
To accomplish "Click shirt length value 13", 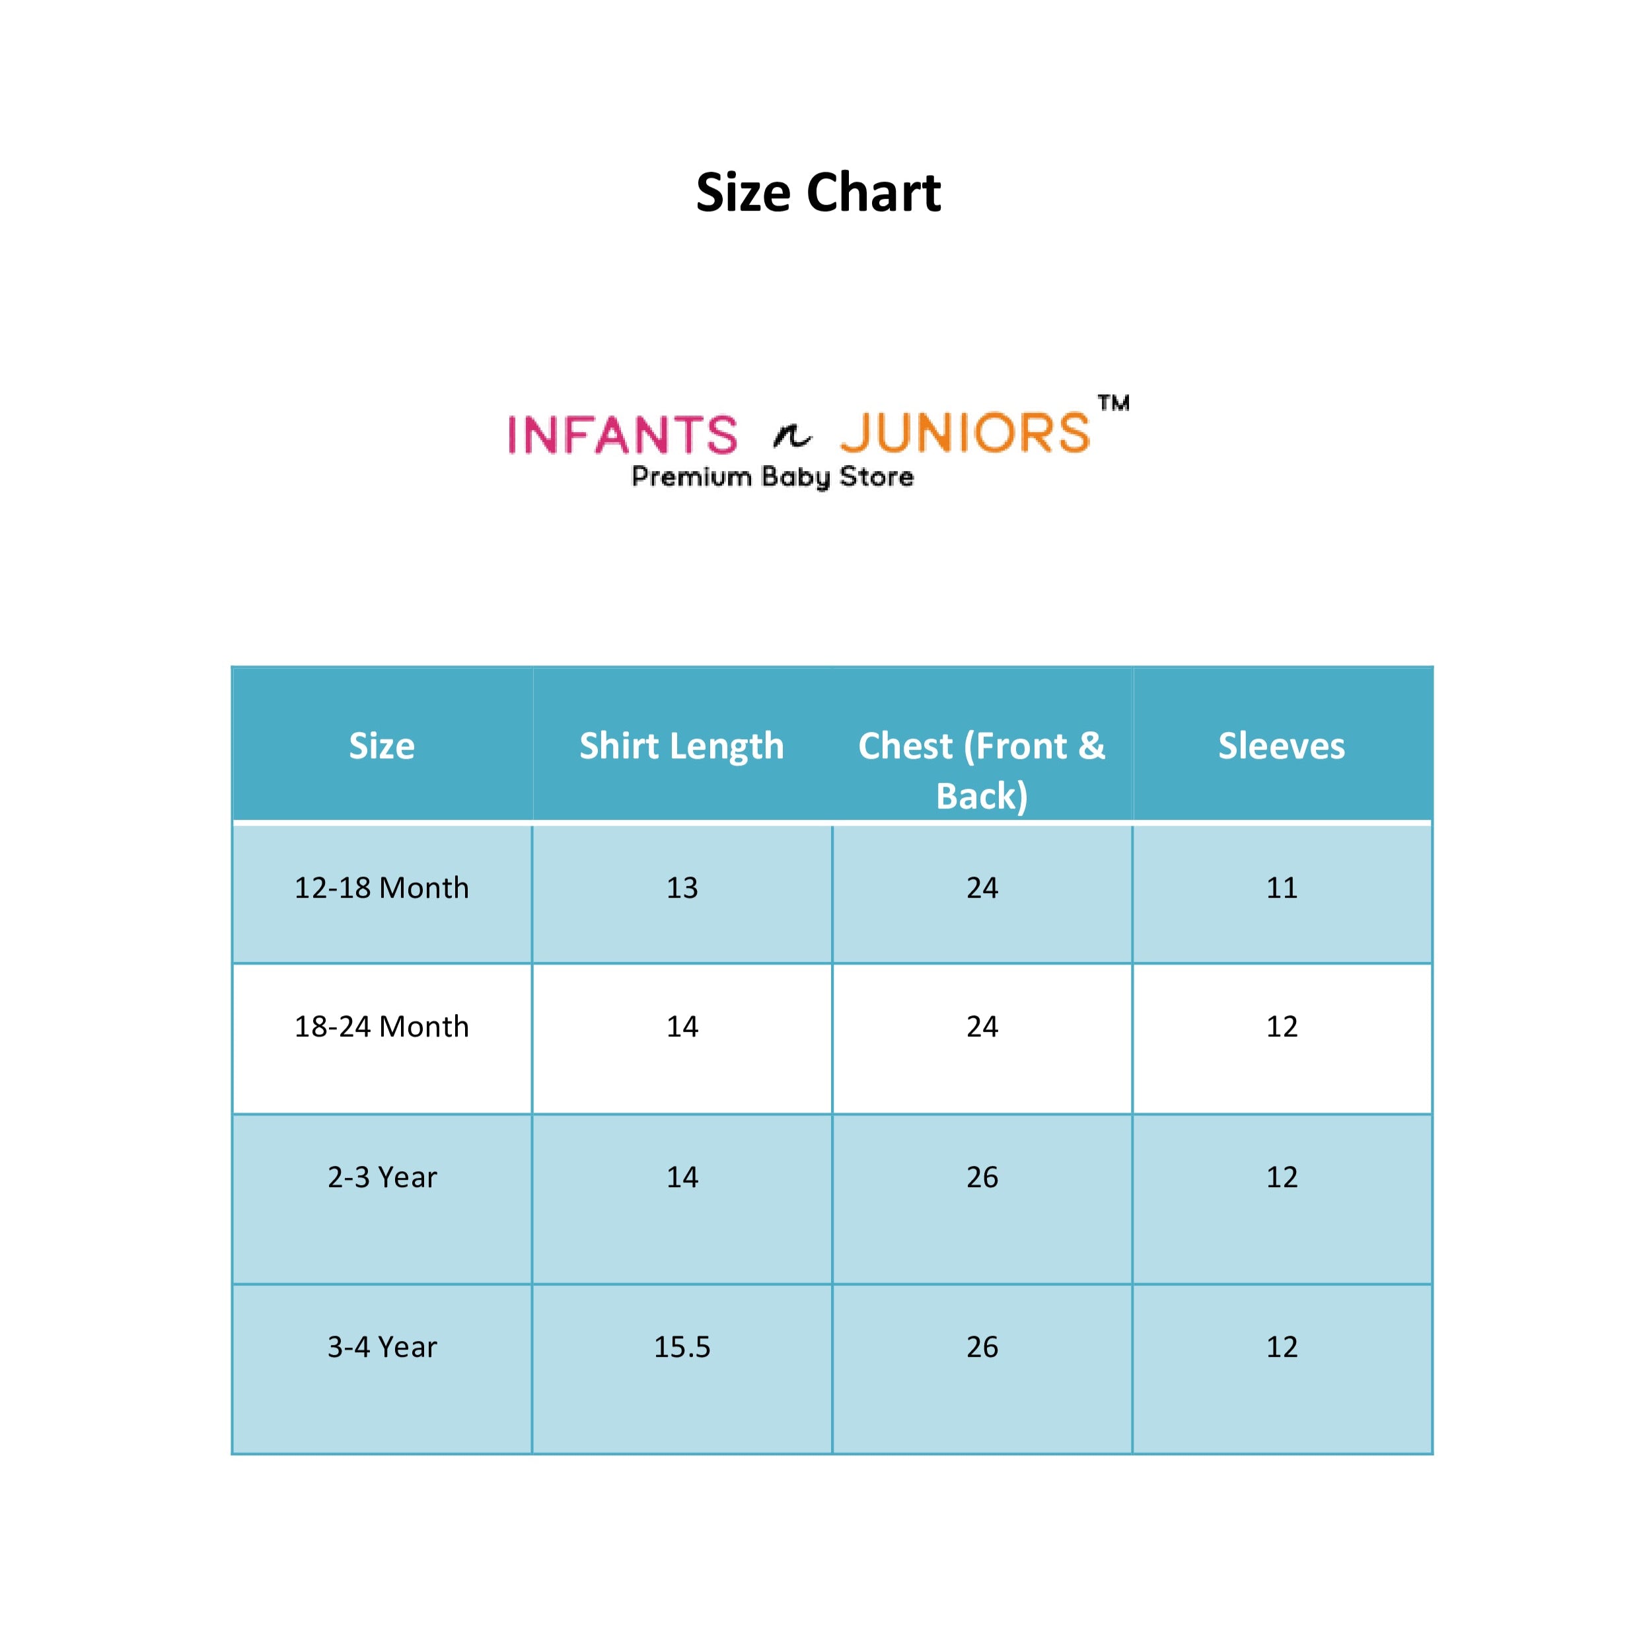I will coord(682,887).
